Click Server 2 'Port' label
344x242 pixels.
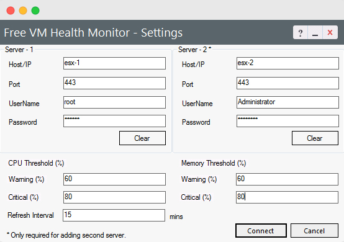pos(188,84)
